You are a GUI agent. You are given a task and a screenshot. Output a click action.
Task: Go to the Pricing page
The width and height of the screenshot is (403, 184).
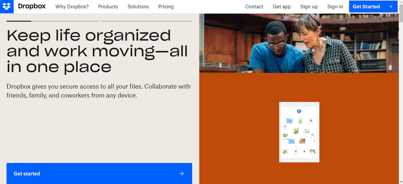click(x=166, y=7)
